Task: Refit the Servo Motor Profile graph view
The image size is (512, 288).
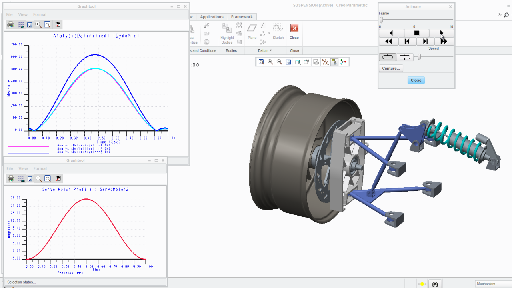Action: [x=48, y=179]
